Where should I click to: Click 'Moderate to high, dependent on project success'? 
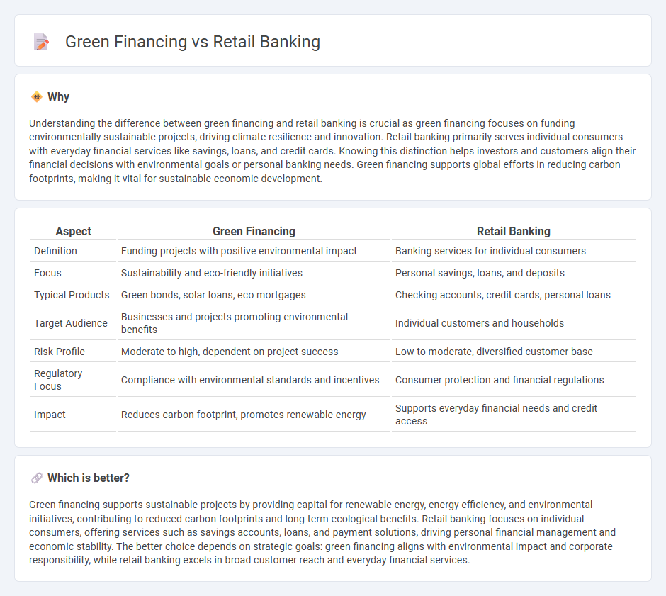coord(230,352)
